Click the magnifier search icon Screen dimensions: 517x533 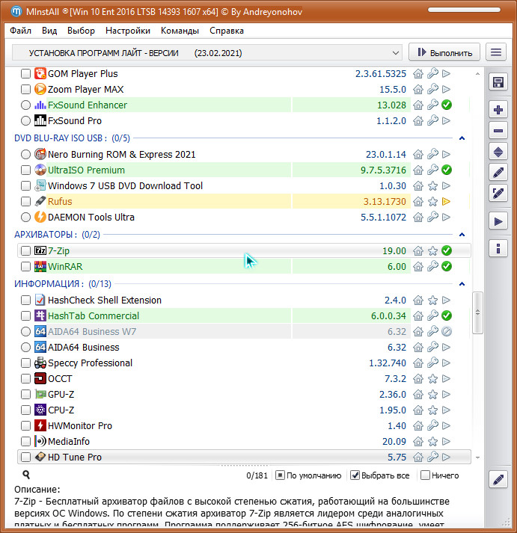pos(26,475)
